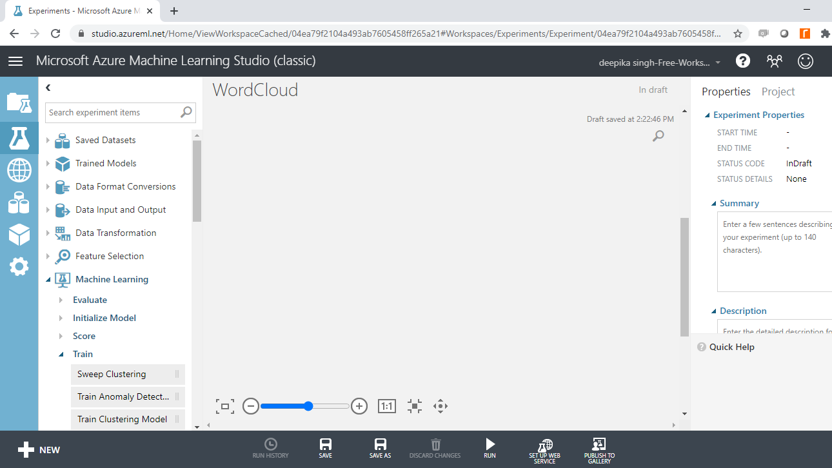Viewport: 832px width, 468px height.
Task: Set canvas zoom to actual size 1:1
Action: [x=387, y=406]
